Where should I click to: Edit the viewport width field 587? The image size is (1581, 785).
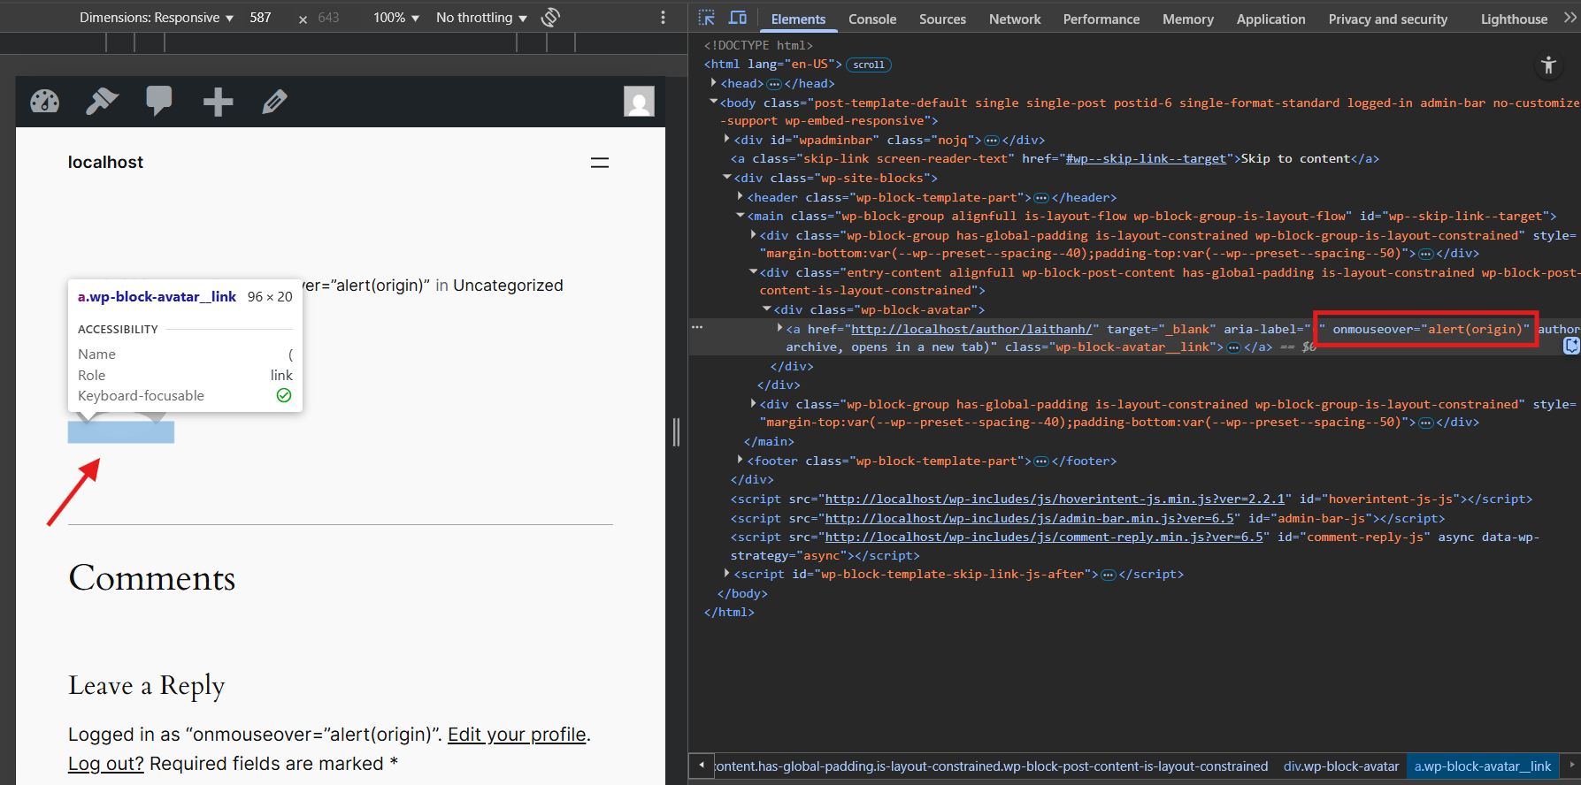tap(261, 18)
